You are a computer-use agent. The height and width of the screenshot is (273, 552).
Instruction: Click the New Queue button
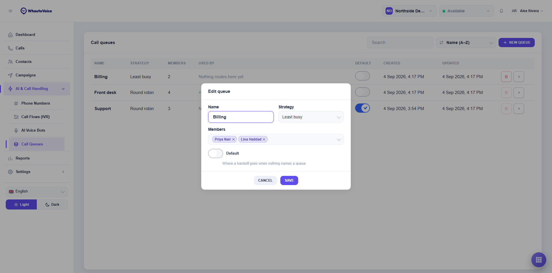(x=517, y=43)
